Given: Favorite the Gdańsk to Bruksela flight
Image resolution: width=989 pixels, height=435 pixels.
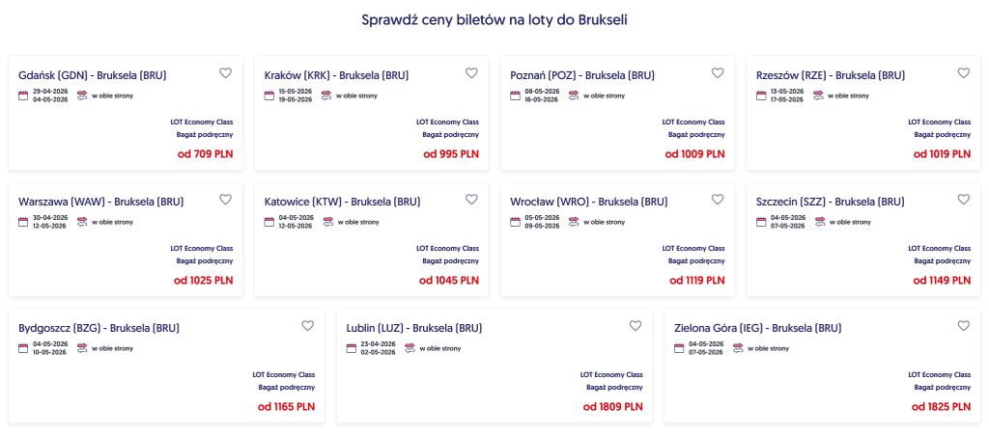Looking at the screenshot, I should [226, 73].
